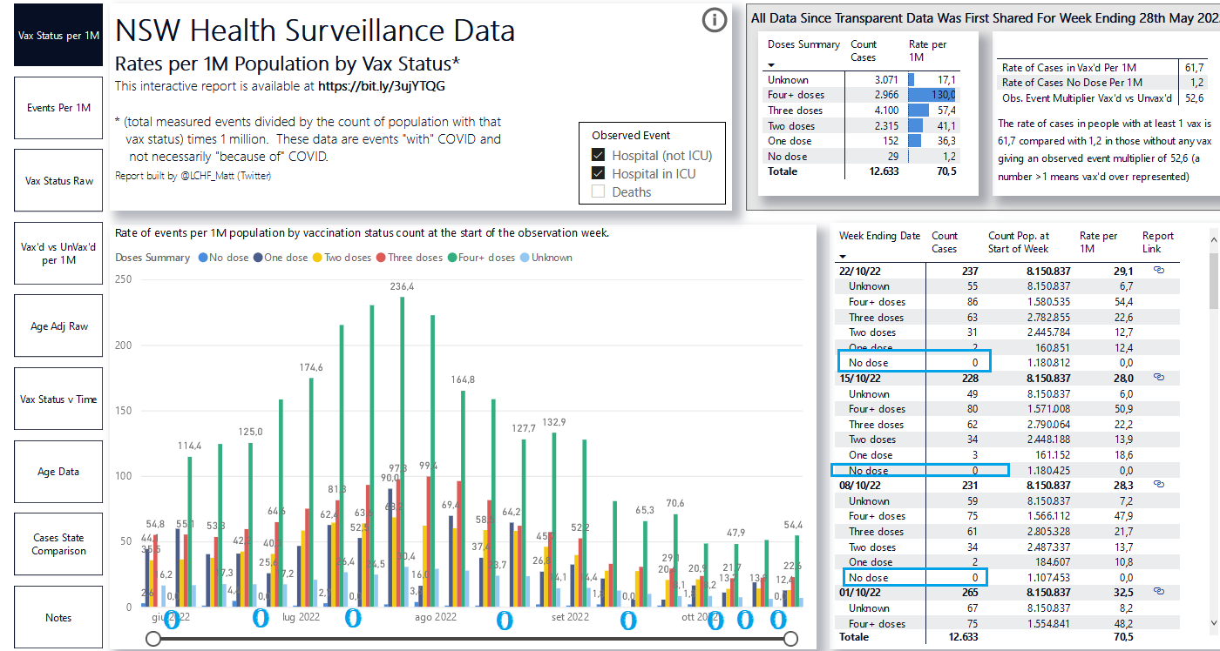Open Vax'd vs UnVax'd per 1M page
The height and width of the screenshot is (651, 1220).
coord(58,253)
